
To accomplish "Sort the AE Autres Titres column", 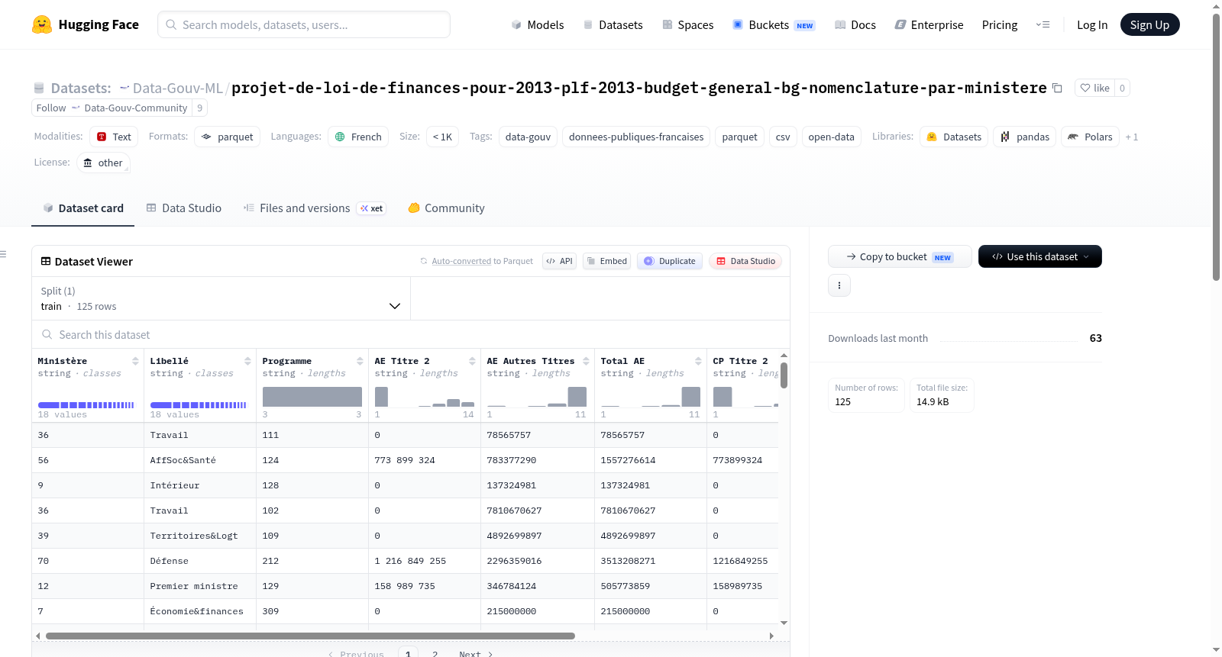I will coord(586,361).
